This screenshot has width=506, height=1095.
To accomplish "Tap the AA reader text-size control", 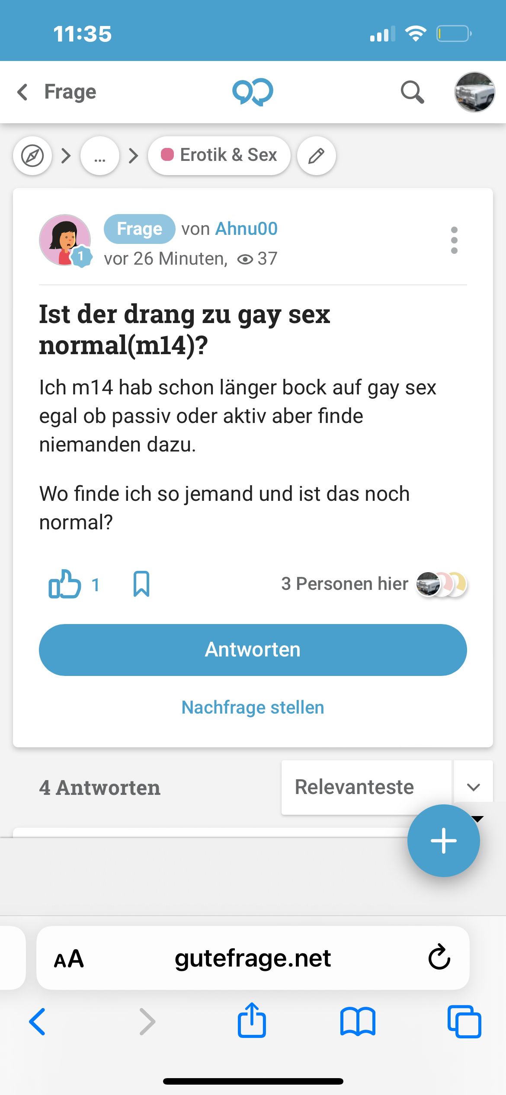I will pyautogui.click(x=69, y=958).
